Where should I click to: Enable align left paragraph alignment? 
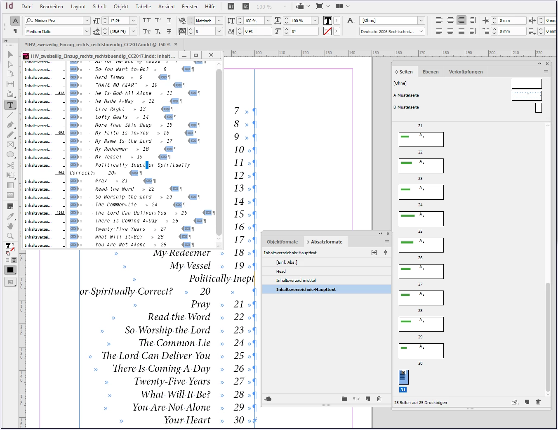(x=439, y=20)
